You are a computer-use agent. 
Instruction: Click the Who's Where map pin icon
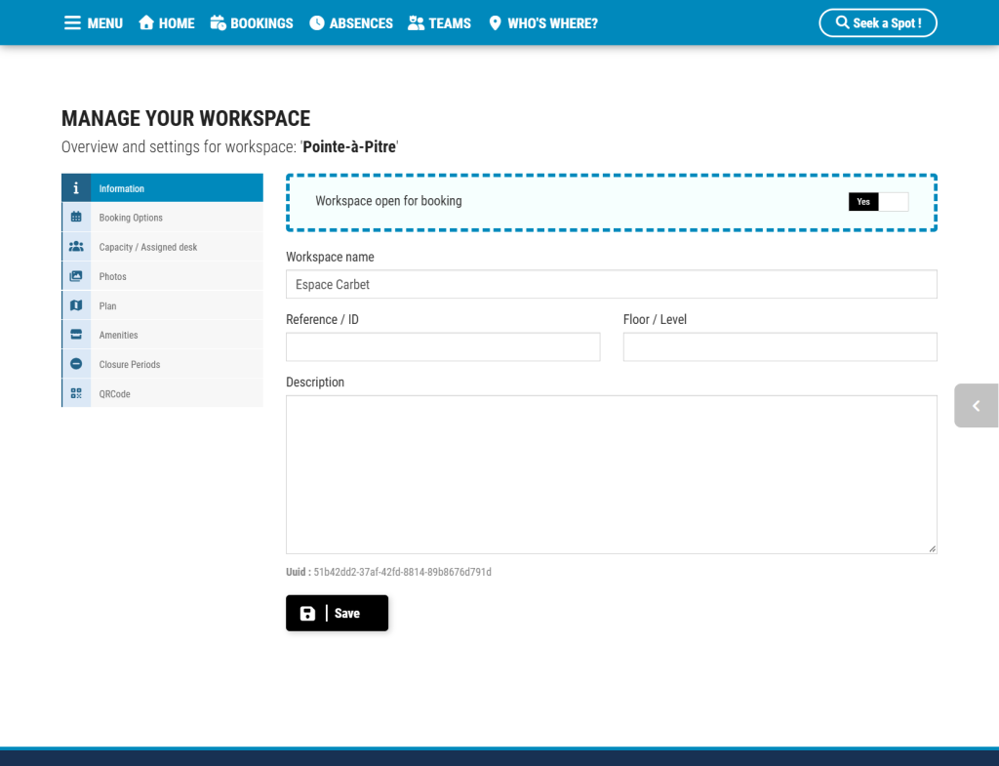(495, 23)
